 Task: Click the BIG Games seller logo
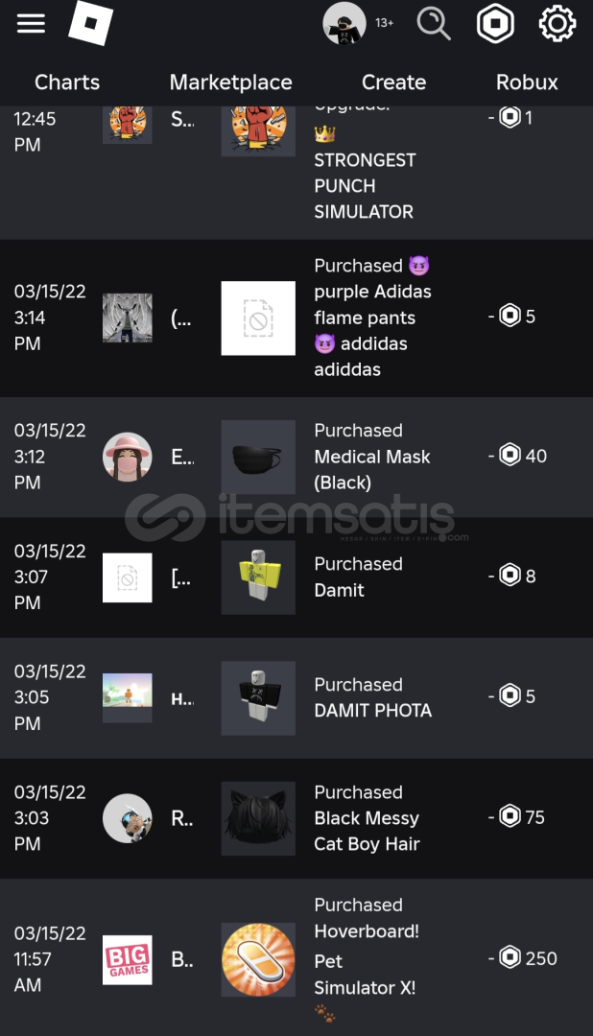tap(128, 959)
